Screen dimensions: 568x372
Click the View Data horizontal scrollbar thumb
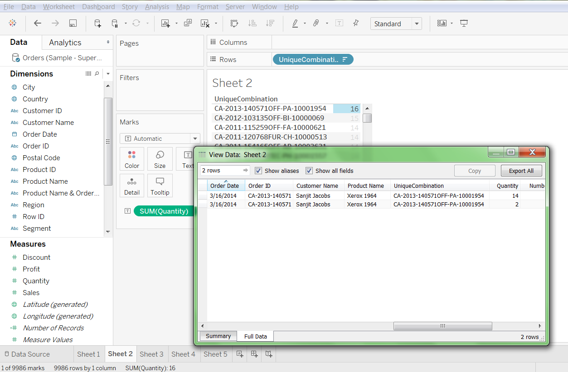442,326
